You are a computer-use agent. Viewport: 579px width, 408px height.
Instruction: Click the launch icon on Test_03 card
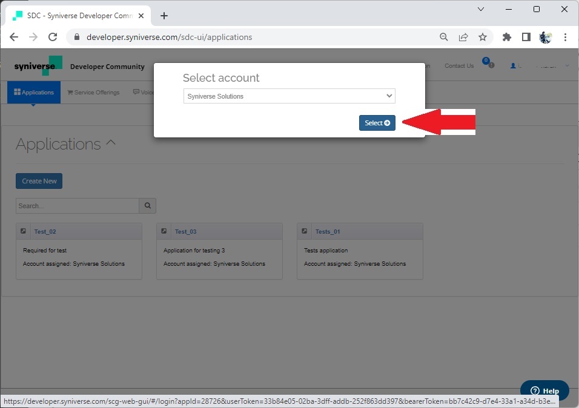coord(164,231)
